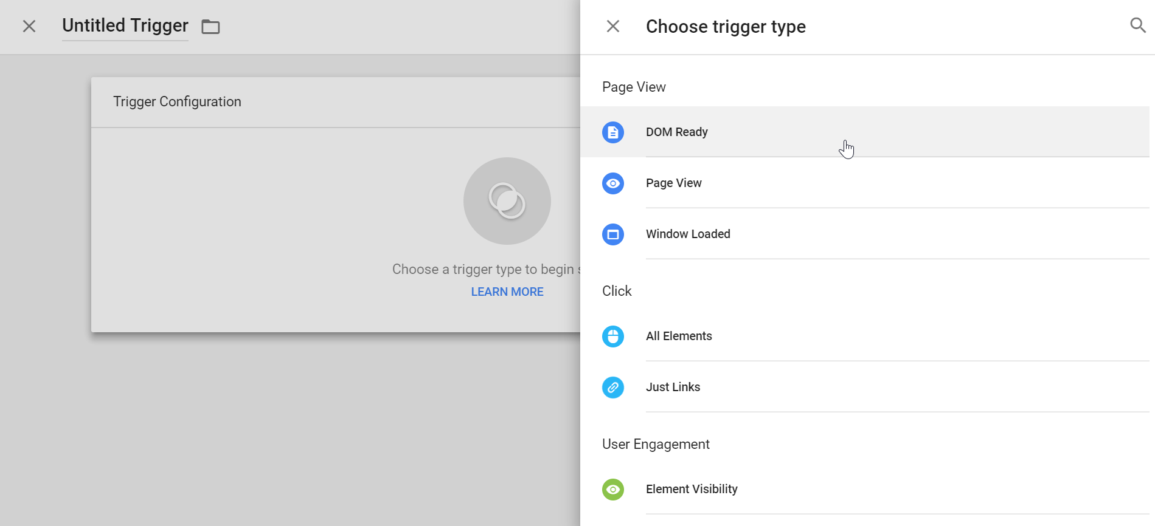The image size is (1155, 526).
Task: Click the Page View eye icon
Action: [x=612, y=183]
